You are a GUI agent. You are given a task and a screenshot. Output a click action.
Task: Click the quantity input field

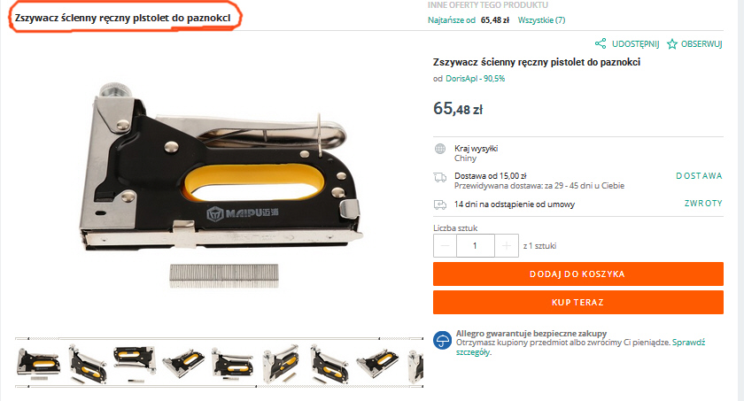pyautogui.click(x=476, y=245)
